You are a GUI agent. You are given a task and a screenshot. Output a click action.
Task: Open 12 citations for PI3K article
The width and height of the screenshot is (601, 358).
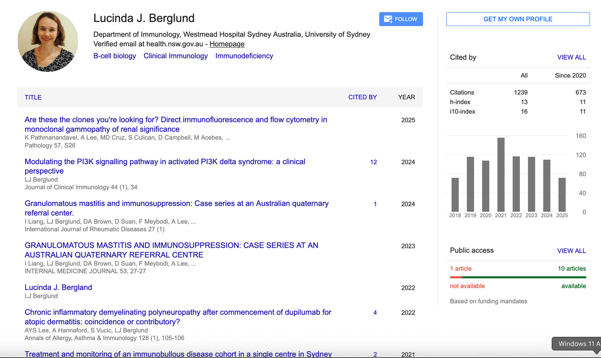pyautogui.click(x=373, y=162)
